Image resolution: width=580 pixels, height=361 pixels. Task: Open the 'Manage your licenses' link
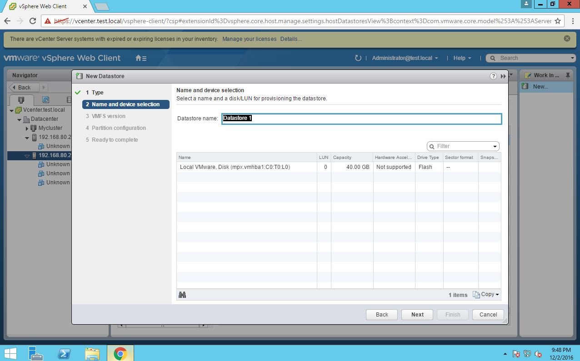pos(249,39)
